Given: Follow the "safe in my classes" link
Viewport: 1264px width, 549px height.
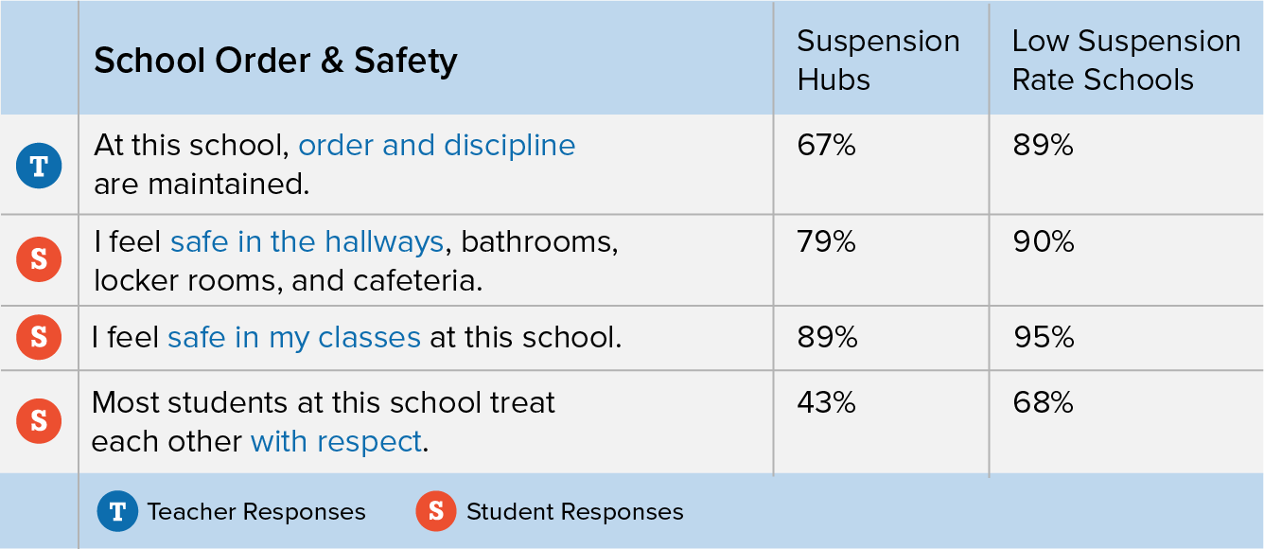Looking at the screenshot, I should [x=293, y=337].
